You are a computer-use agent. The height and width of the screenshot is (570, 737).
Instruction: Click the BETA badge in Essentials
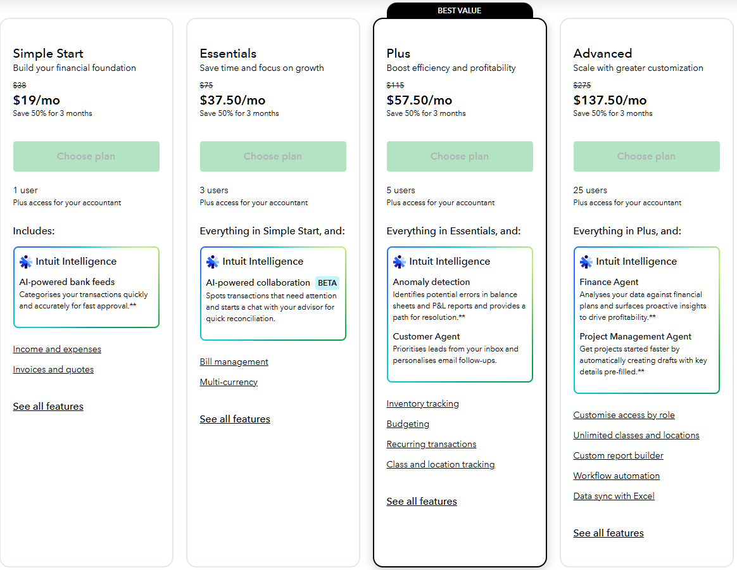click(327, 282)
